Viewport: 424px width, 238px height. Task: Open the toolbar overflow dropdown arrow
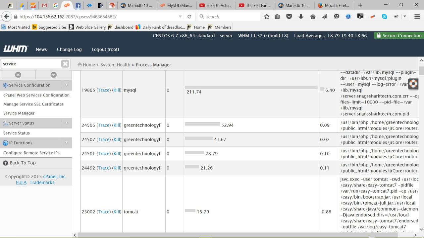(405, 17)
